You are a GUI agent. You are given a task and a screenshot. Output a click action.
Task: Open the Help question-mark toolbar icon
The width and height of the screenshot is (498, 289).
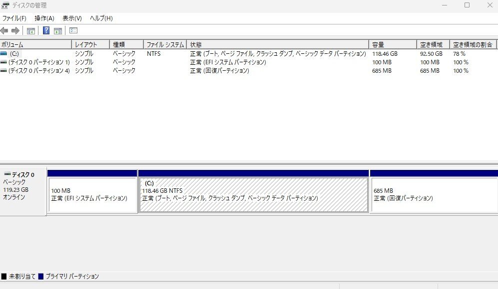coord(46,30)
